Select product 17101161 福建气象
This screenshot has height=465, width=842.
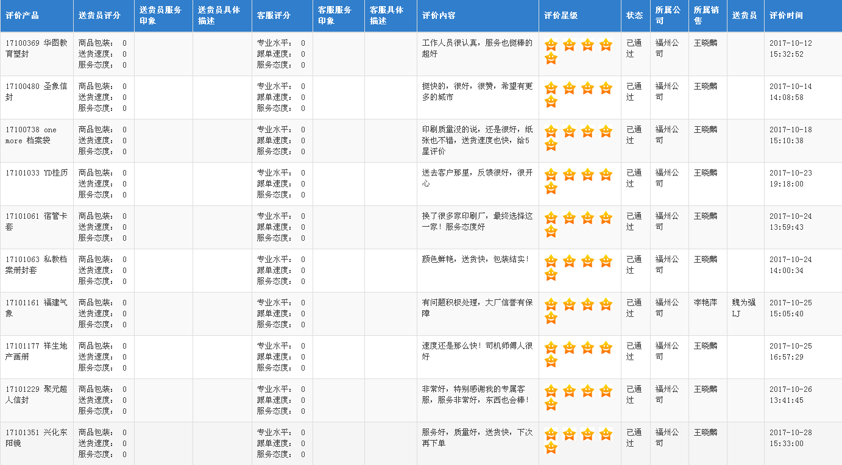(36, 308)
